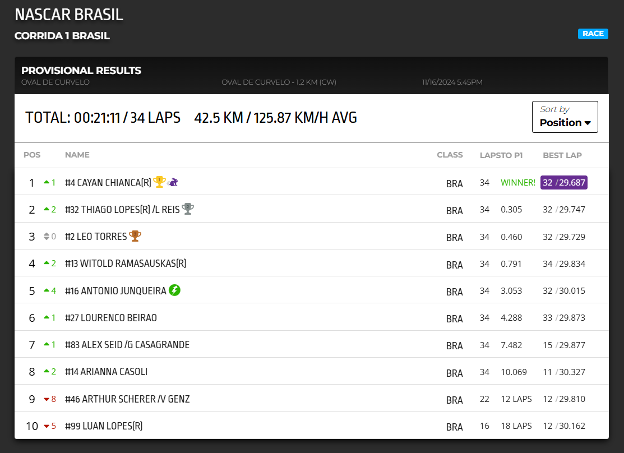Click the CORRIDA 1 BRASIL subtitle
This screenshot has width=624, height=453.
(62, 36)
